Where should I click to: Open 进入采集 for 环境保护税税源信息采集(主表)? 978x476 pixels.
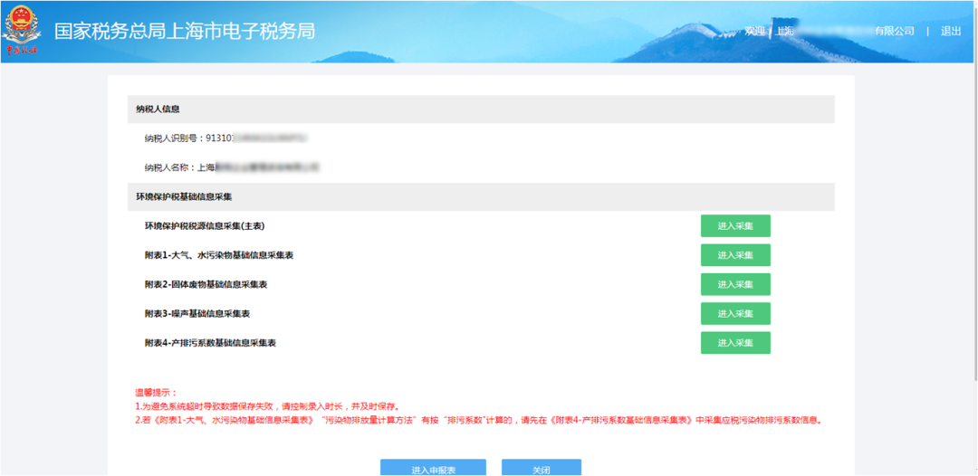[x=735, y=226]
